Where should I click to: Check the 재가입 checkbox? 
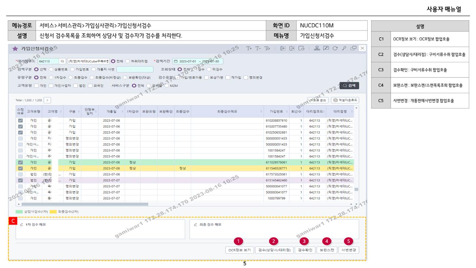pyautogui.click(x=227, y=77)
